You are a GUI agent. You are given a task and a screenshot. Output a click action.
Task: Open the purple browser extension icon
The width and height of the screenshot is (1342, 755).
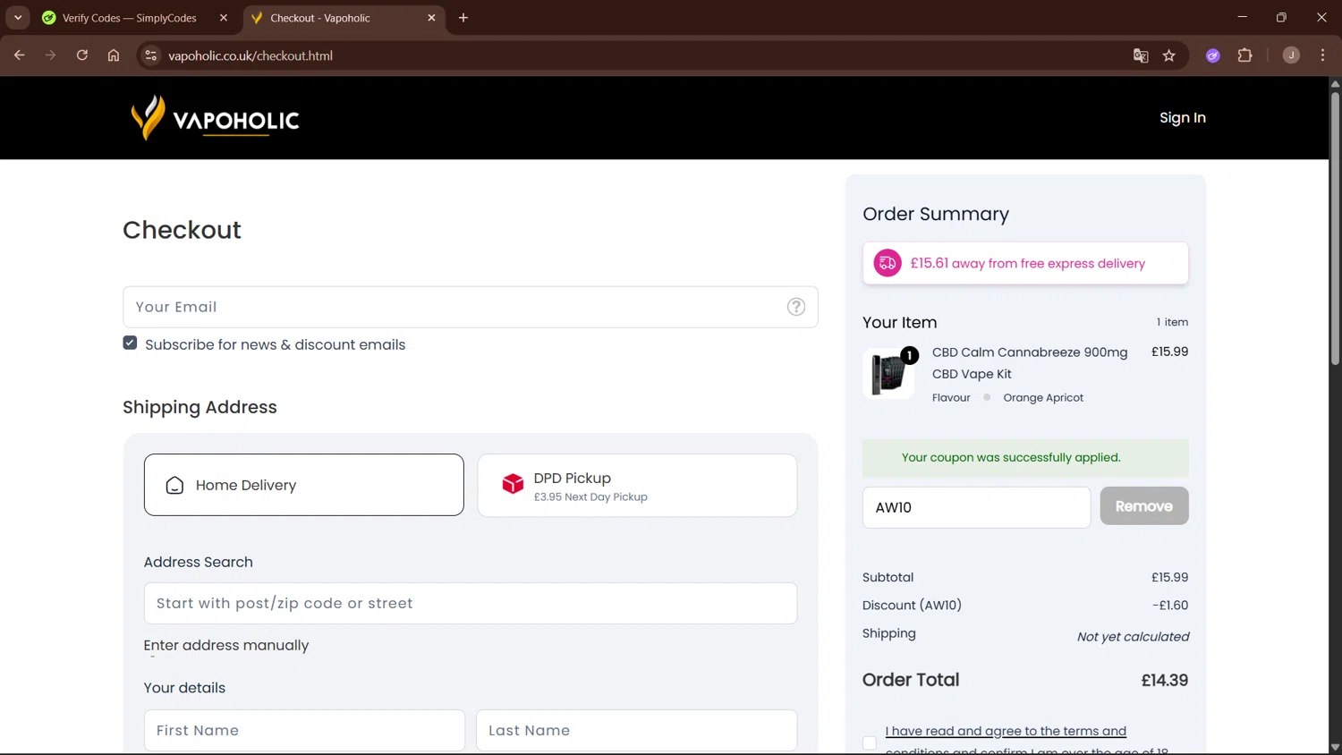1213,55
